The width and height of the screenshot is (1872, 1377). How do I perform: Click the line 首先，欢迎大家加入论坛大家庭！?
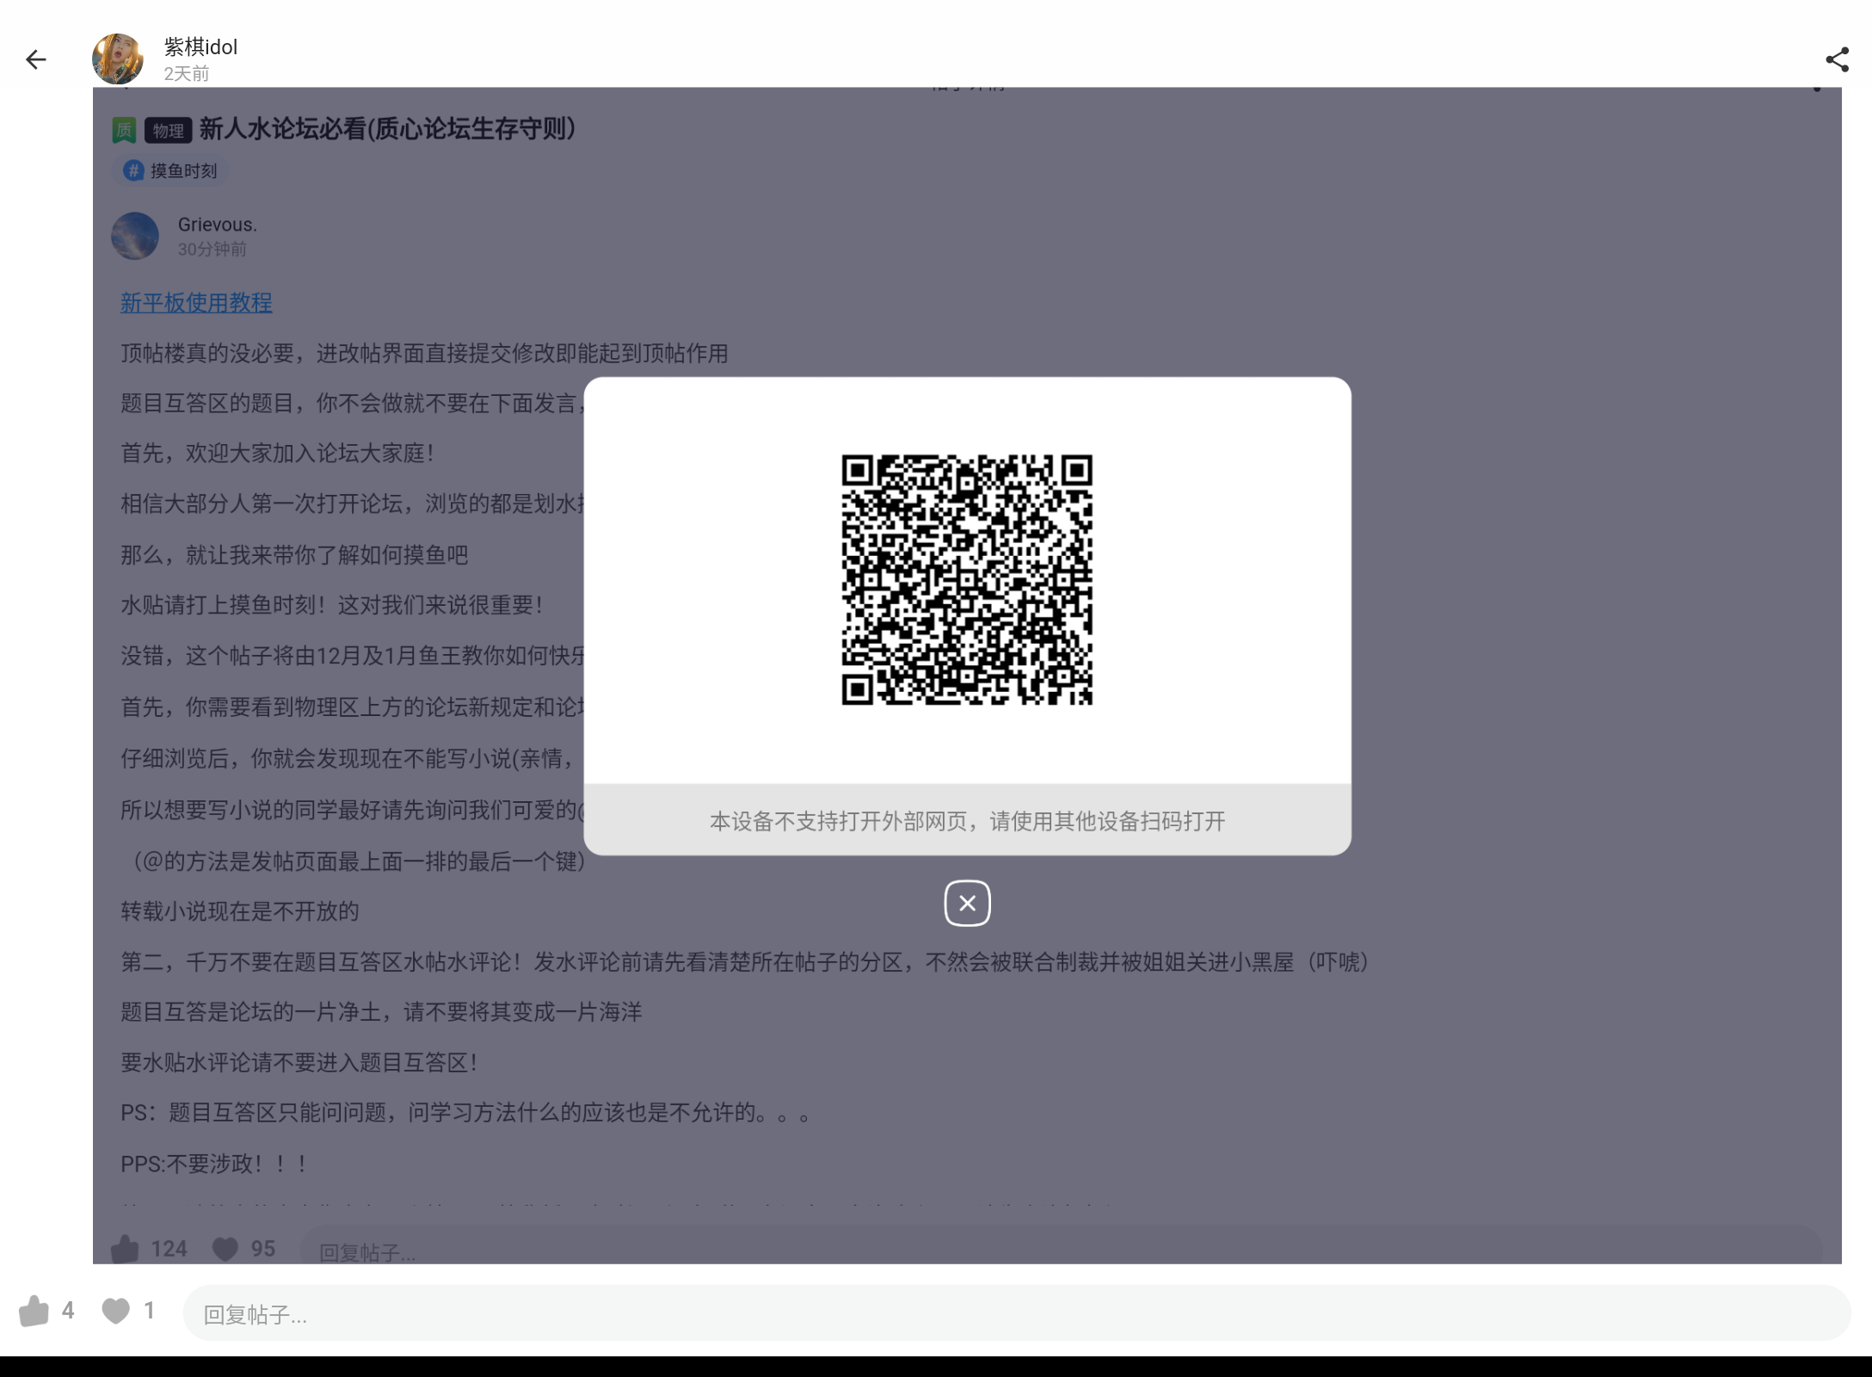pyautogui.click(x=278, y=454)
